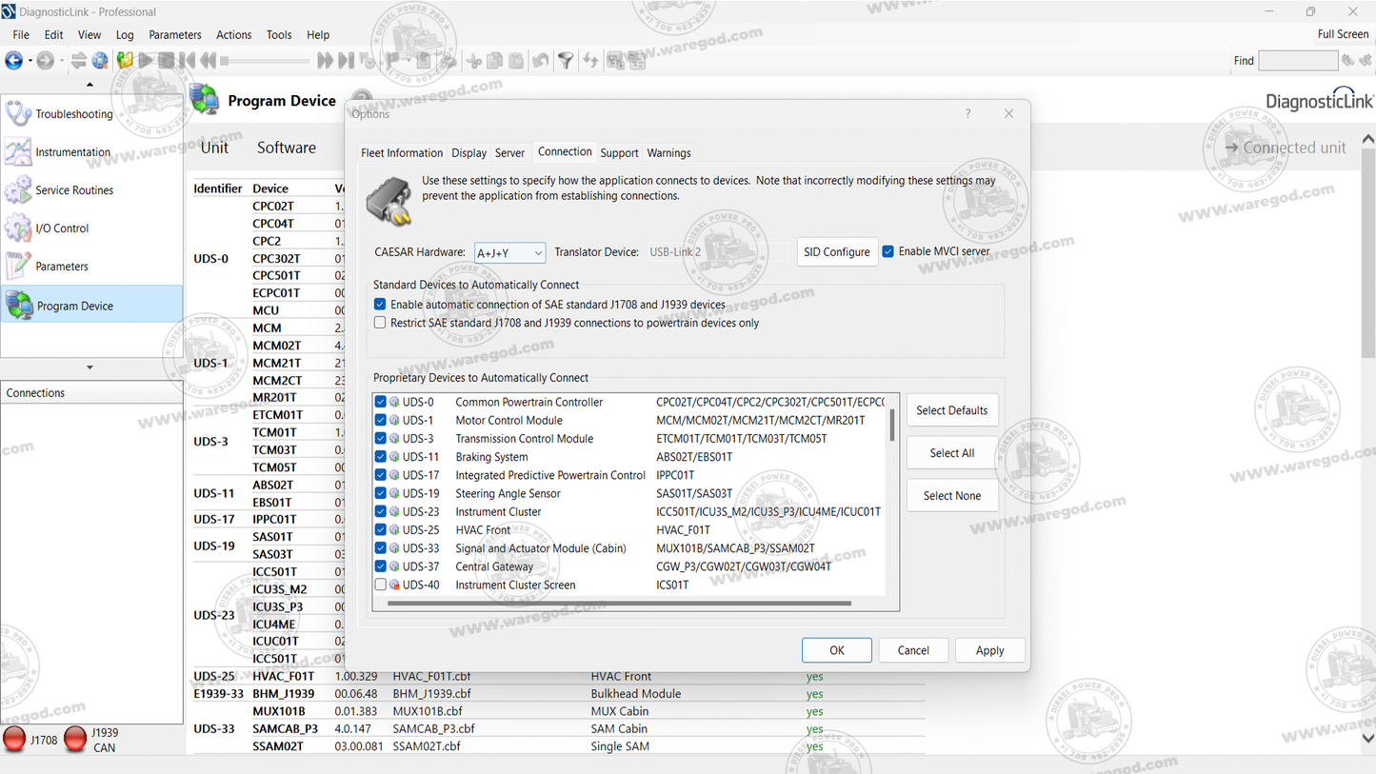Click the J1708 red status indicator

click(14, 739)
